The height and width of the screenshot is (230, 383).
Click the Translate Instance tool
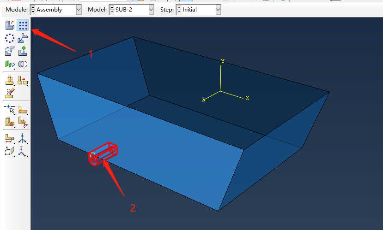coord(23,39)
